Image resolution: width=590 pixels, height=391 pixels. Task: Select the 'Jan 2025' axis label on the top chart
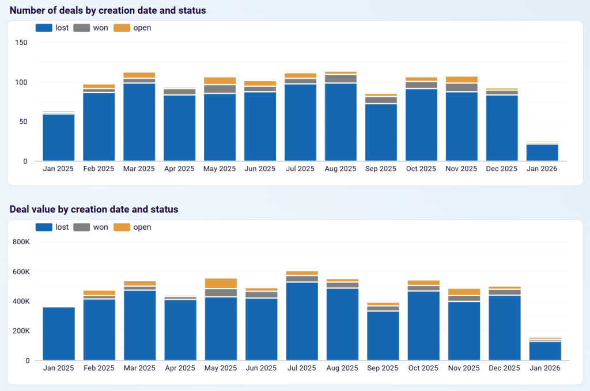click(58, 168)
